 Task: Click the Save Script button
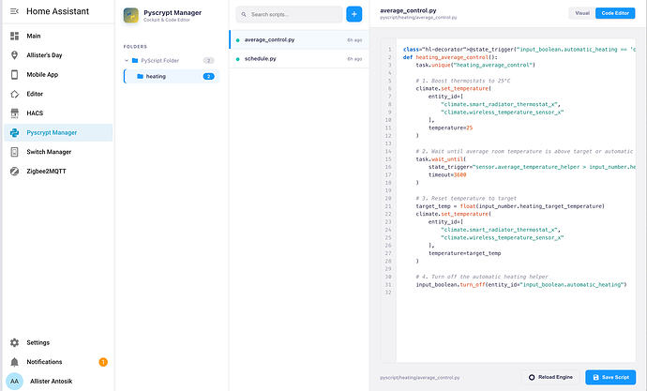[x=610, y=377]
